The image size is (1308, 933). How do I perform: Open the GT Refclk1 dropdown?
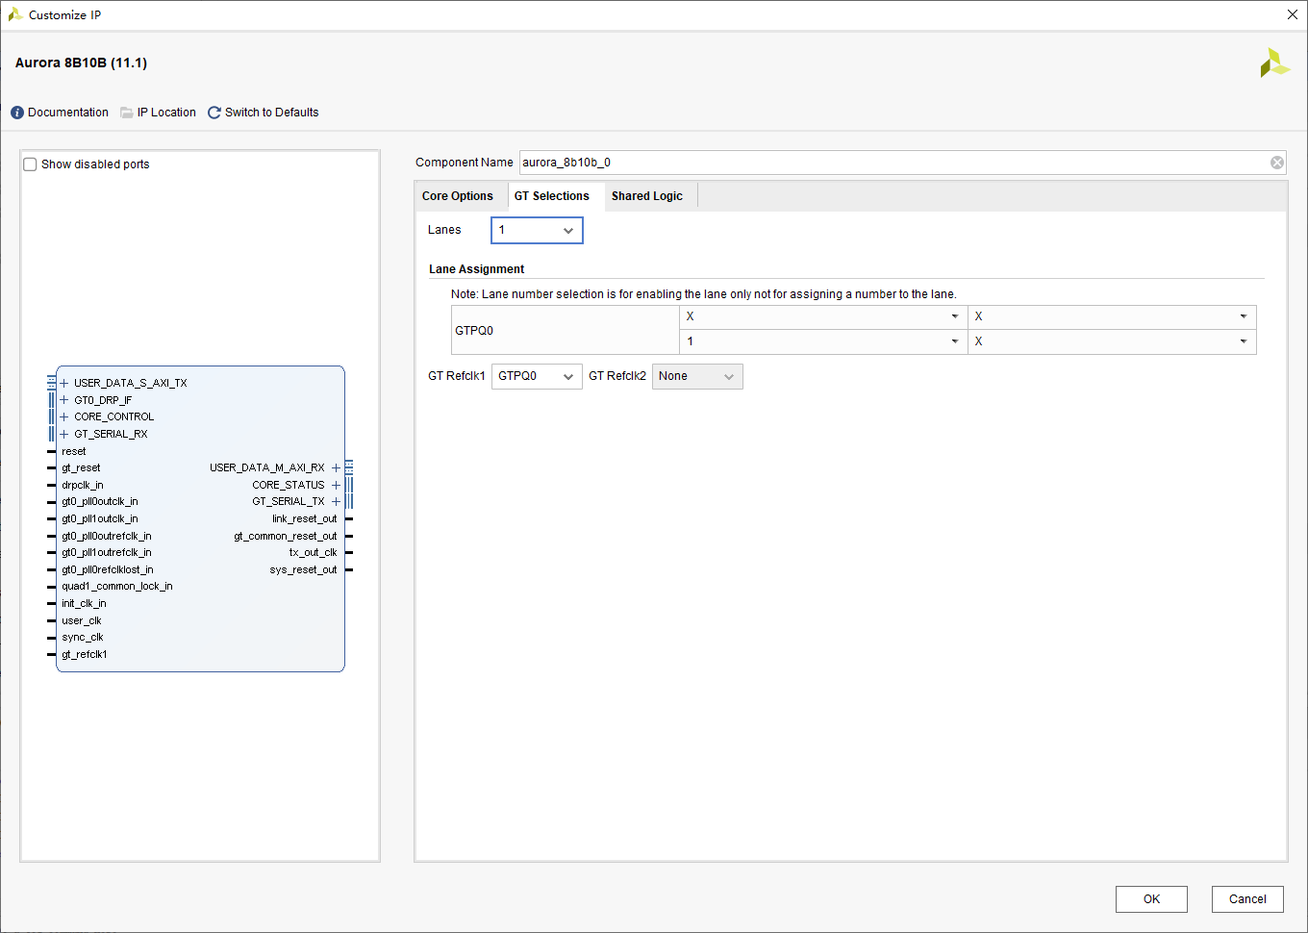coord(537,376)
